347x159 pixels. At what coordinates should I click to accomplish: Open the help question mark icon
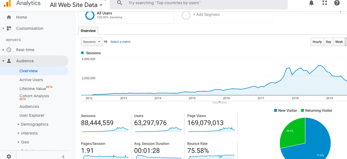click(x=337, y=3)
